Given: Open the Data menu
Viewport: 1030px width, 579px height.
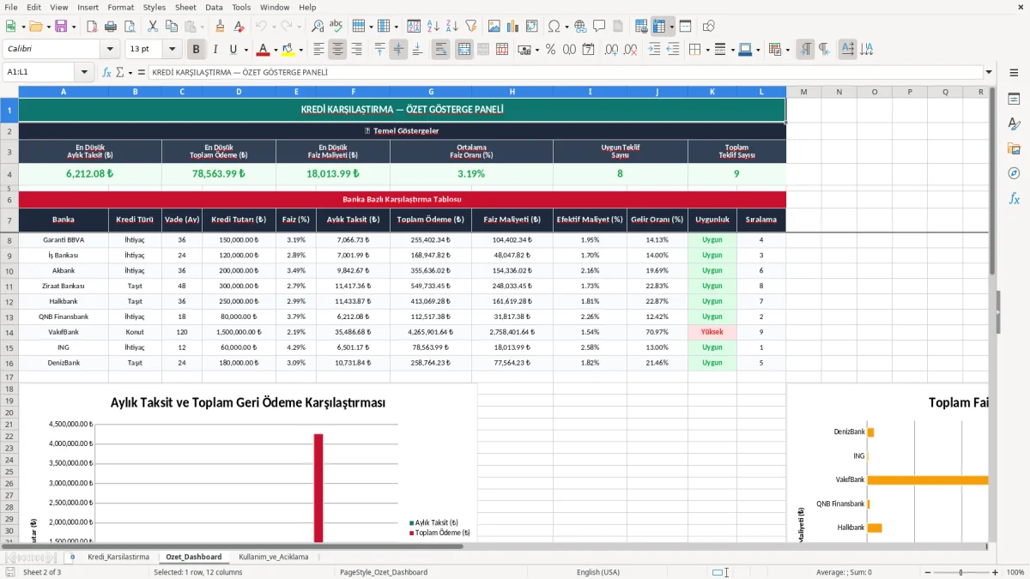Looking at the screenshot, I should click(x=214, y=7).
